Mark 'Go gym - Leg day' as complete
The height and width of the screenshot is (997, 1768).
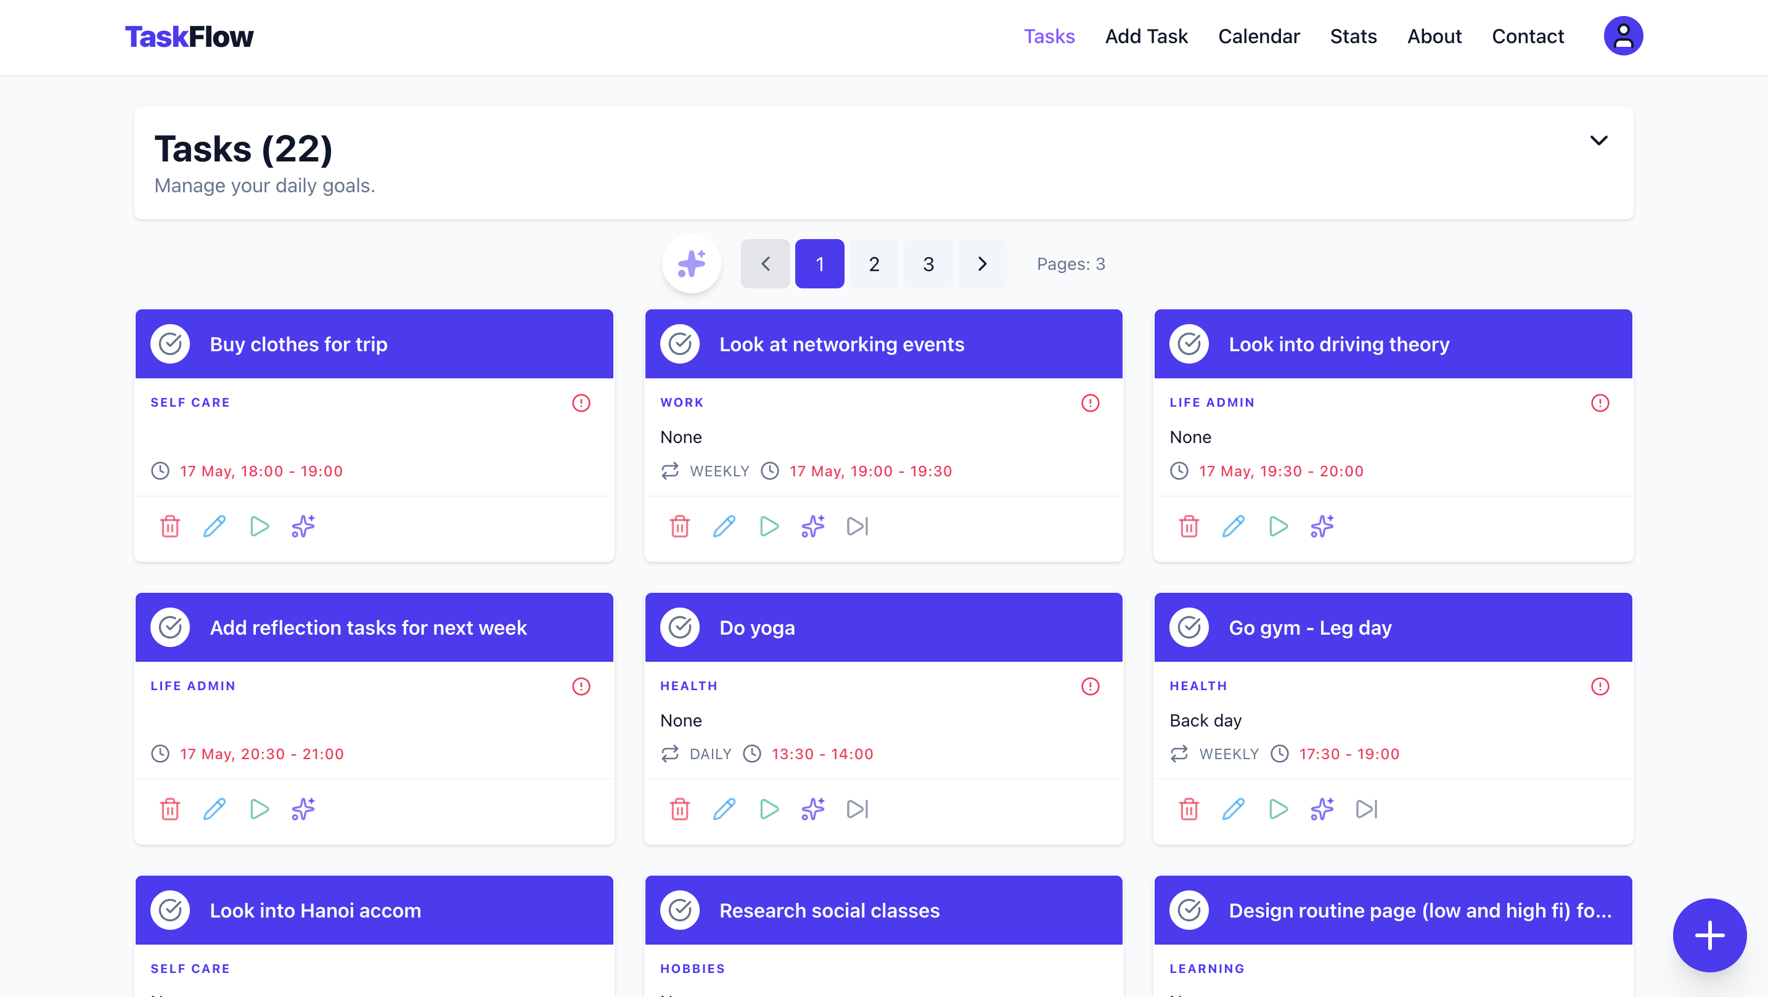pyautogui.click(x=1189, y=627)
